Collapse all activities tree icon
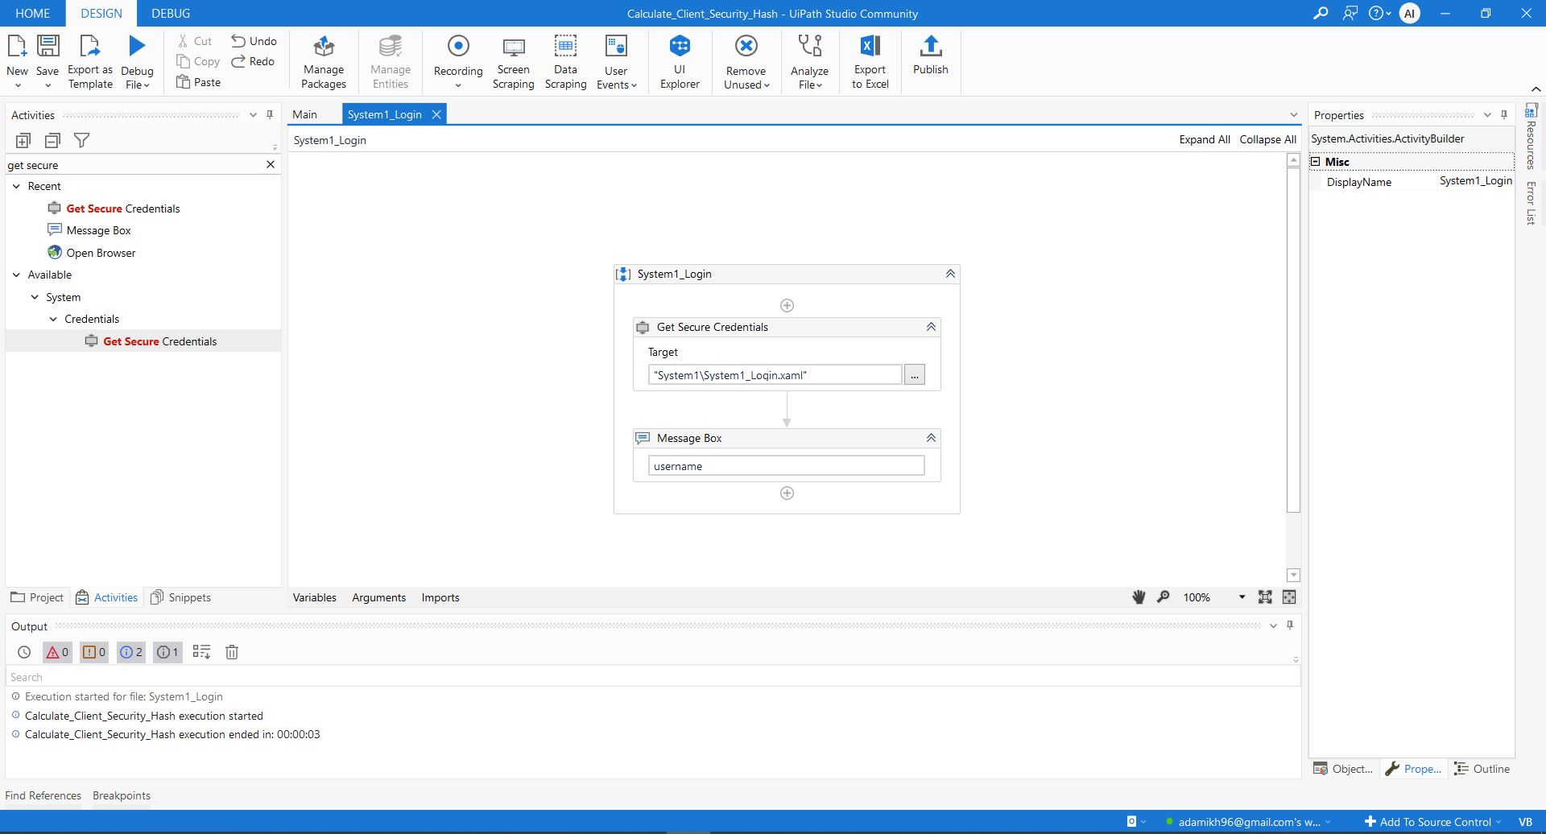This screenshot has height=834, width=1546. point(52,141)
